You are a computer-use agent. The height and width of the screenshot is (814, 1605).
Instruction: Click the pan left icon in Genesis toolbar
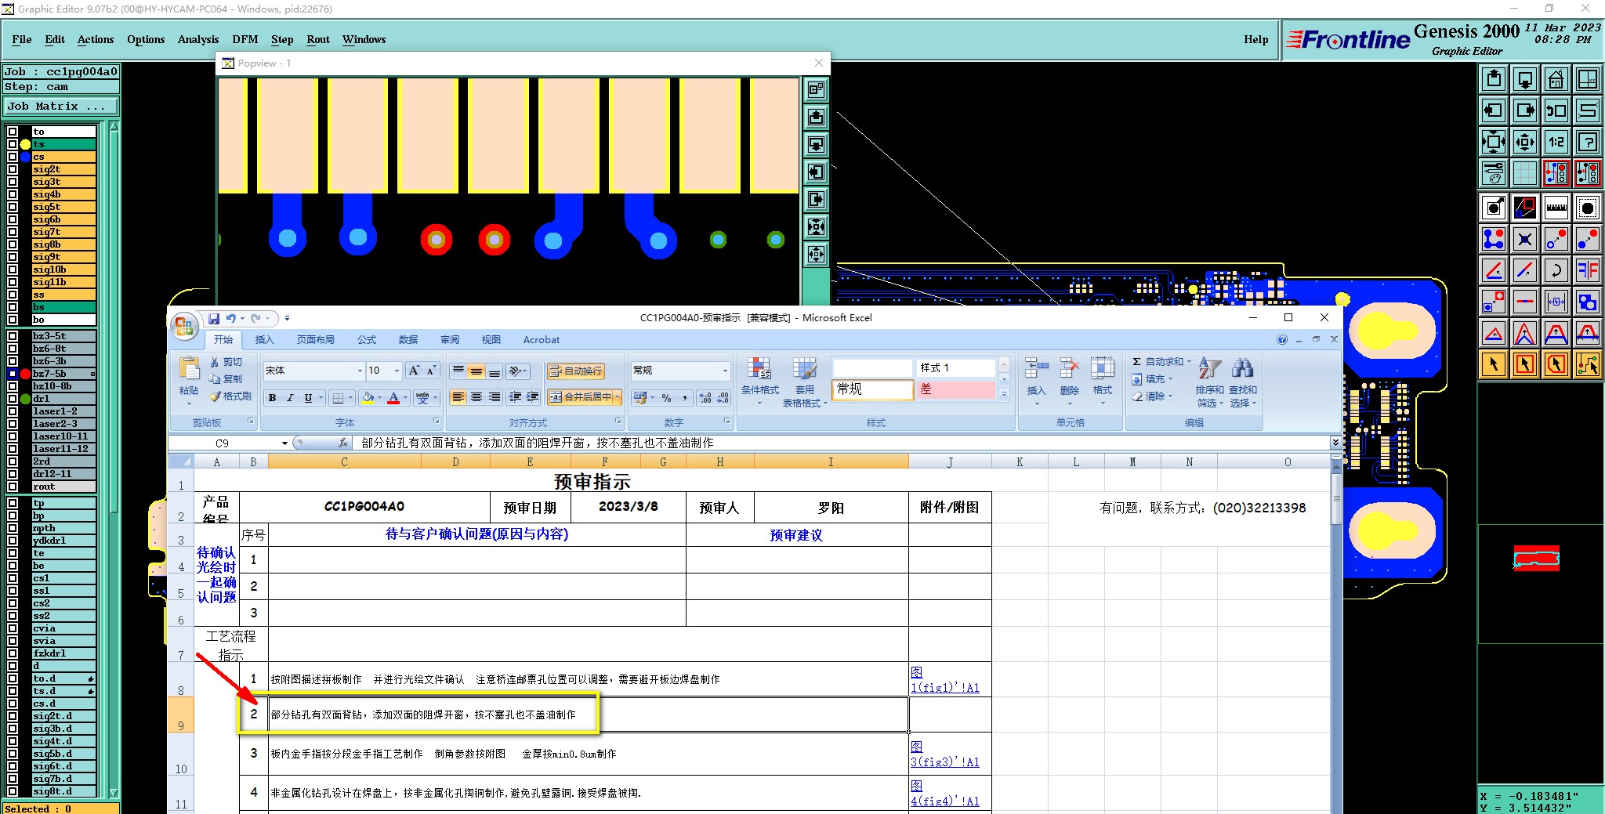(1494, 110)
